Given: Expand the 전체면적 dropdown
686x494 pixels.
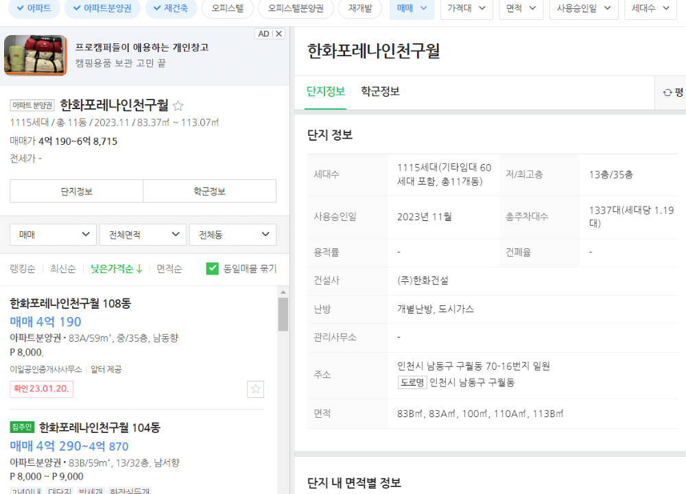Looking at the screenshot, I should click(143, 235).
